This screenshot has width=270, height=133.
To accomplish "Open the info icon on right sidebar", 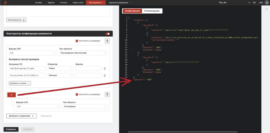I will tap(266, 9).
